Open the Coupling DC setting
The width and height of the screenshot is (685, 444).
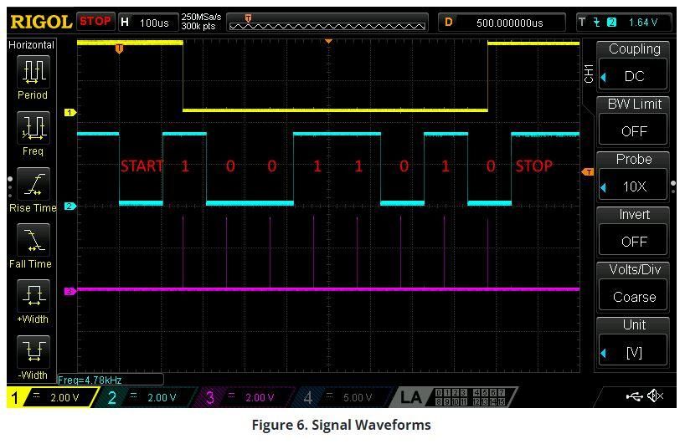click(632, 76)
